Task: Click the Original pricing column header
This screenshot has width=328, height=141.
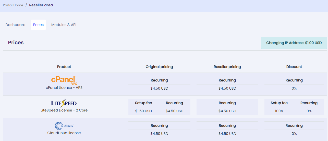Action: (159, 67)
